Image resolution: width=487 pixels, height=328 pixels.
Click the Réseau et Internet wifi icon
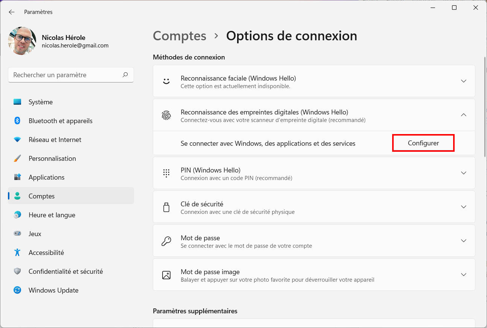(x=17, y=139)
